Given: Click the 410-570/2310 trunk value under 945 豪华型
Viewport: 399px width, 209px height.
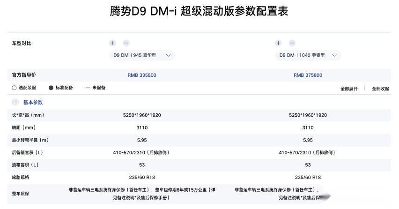Looking at the screenshot, I should (x=142, y=152).
